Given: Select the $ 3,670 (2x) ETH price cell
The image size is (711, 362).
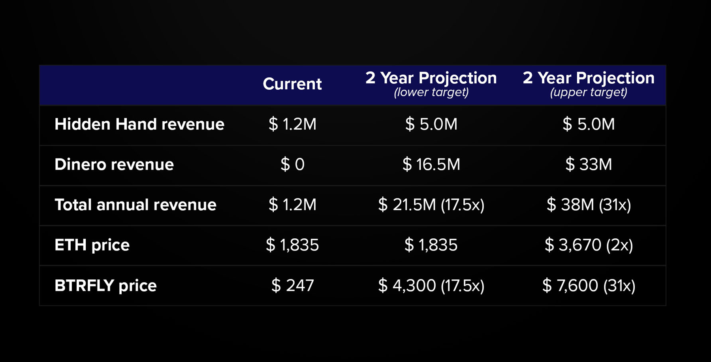Looking at the screenshot, I should point(588,245).
